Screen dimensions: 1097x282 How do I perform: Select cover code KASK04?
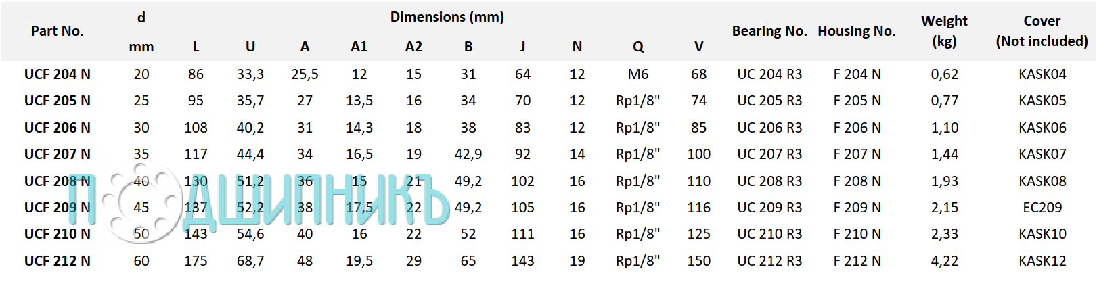(x=1042, y=74)
